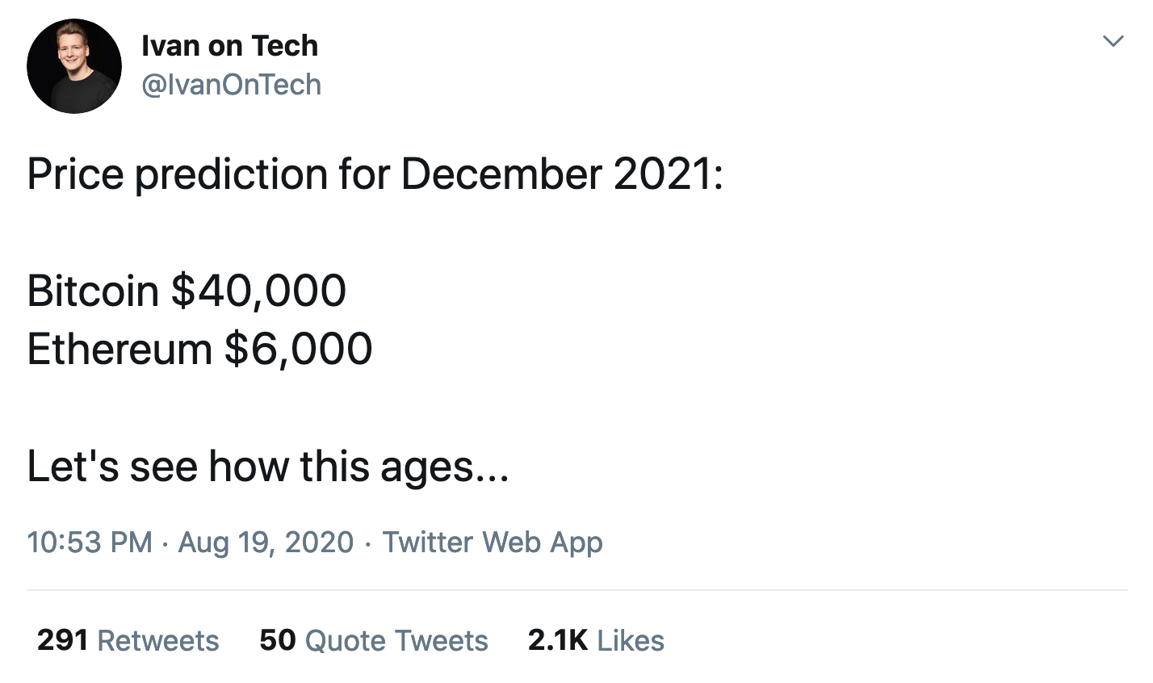Click the Price prediction headline text
The height and width of the screenshot is (683, 1153).
[375, 174]
